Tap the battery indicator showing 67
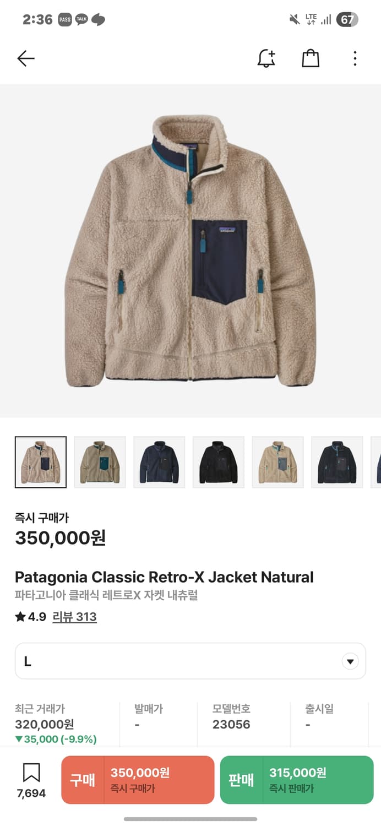381x826 pixels. point(347,20)
